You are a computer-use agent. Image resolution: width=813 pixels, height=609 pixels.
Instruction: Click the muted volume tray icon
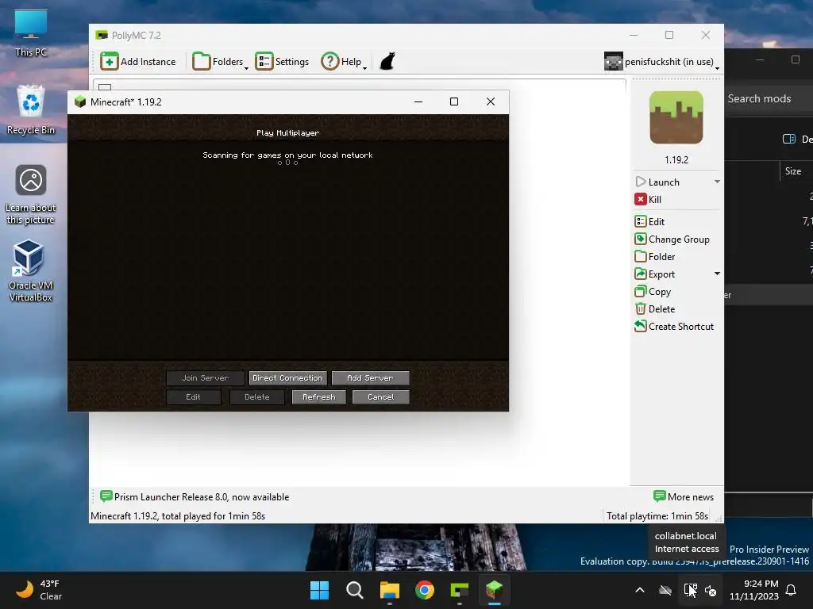[711, 590]
